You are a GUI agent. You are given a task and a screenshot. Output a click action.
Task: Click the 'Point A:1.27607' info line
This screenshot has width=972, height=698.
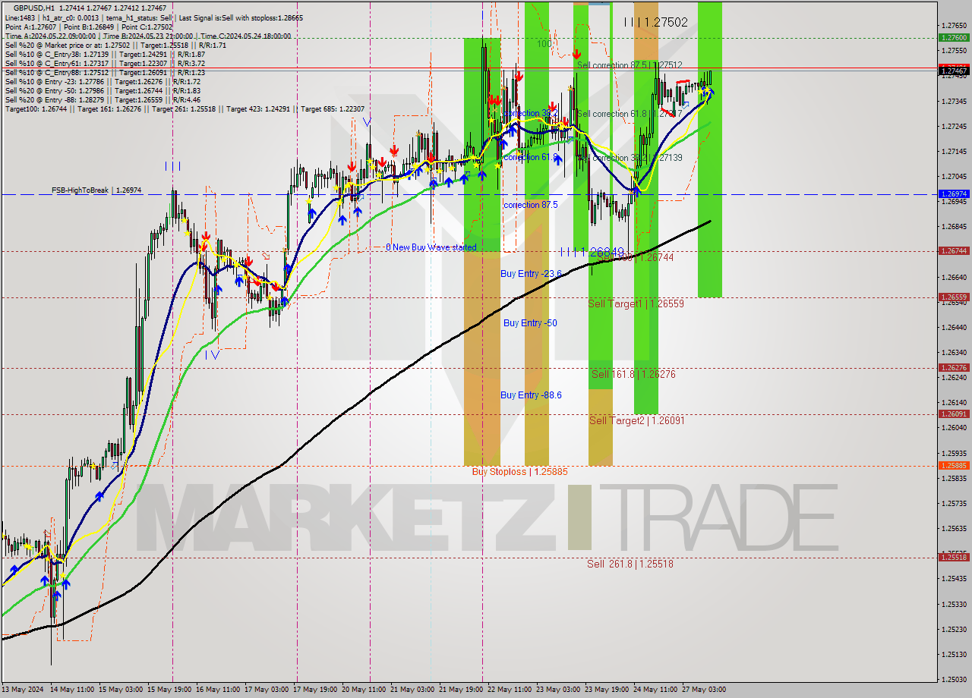[x=89, y=27]
